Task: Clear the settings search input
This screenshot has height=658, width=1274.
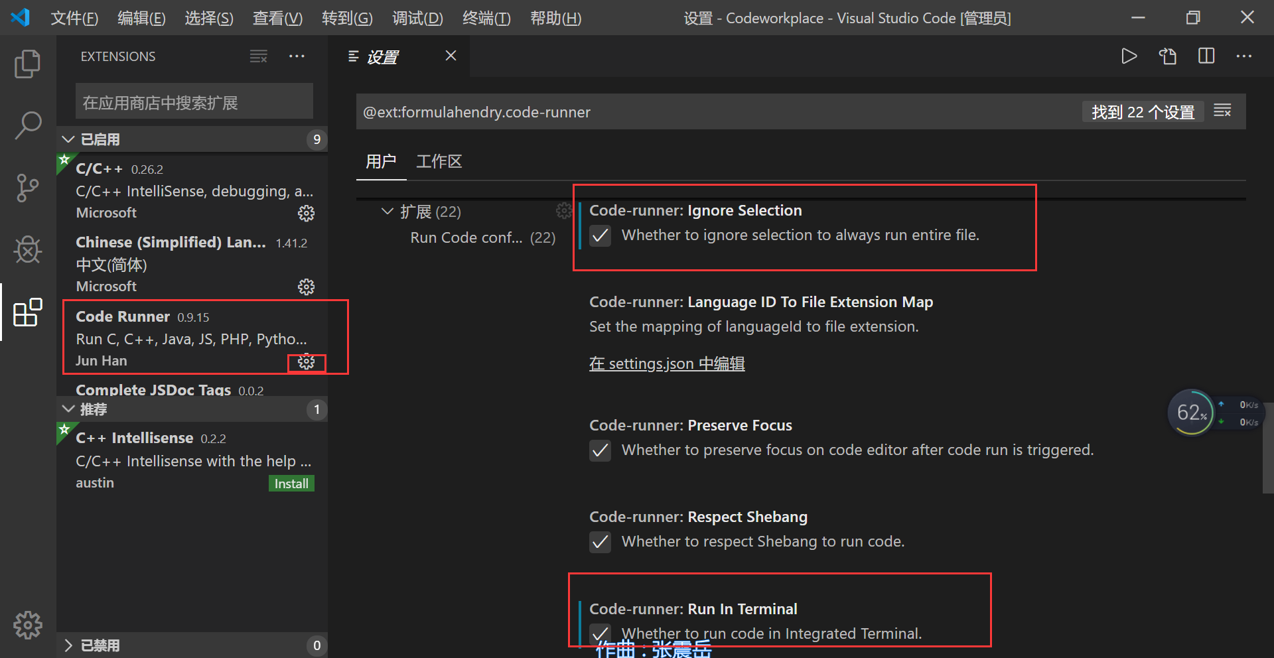Action: (x=1222, y=111)
